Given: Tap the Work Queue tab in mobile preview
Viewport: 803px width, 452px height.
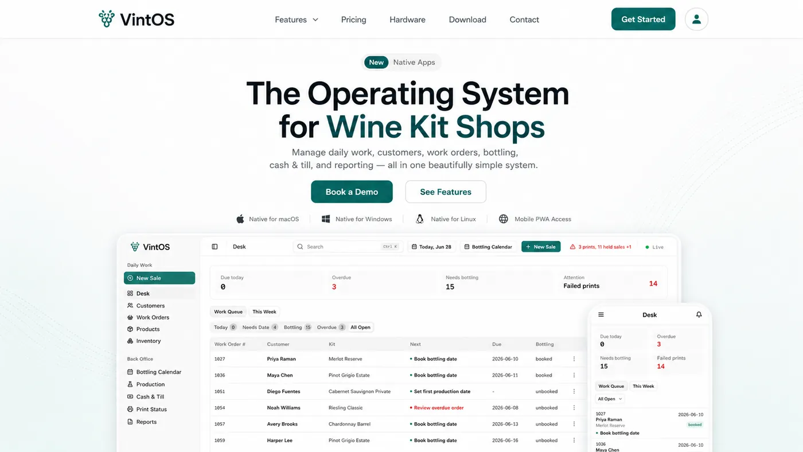Looking at the screenshot, I should pos(611,386).
